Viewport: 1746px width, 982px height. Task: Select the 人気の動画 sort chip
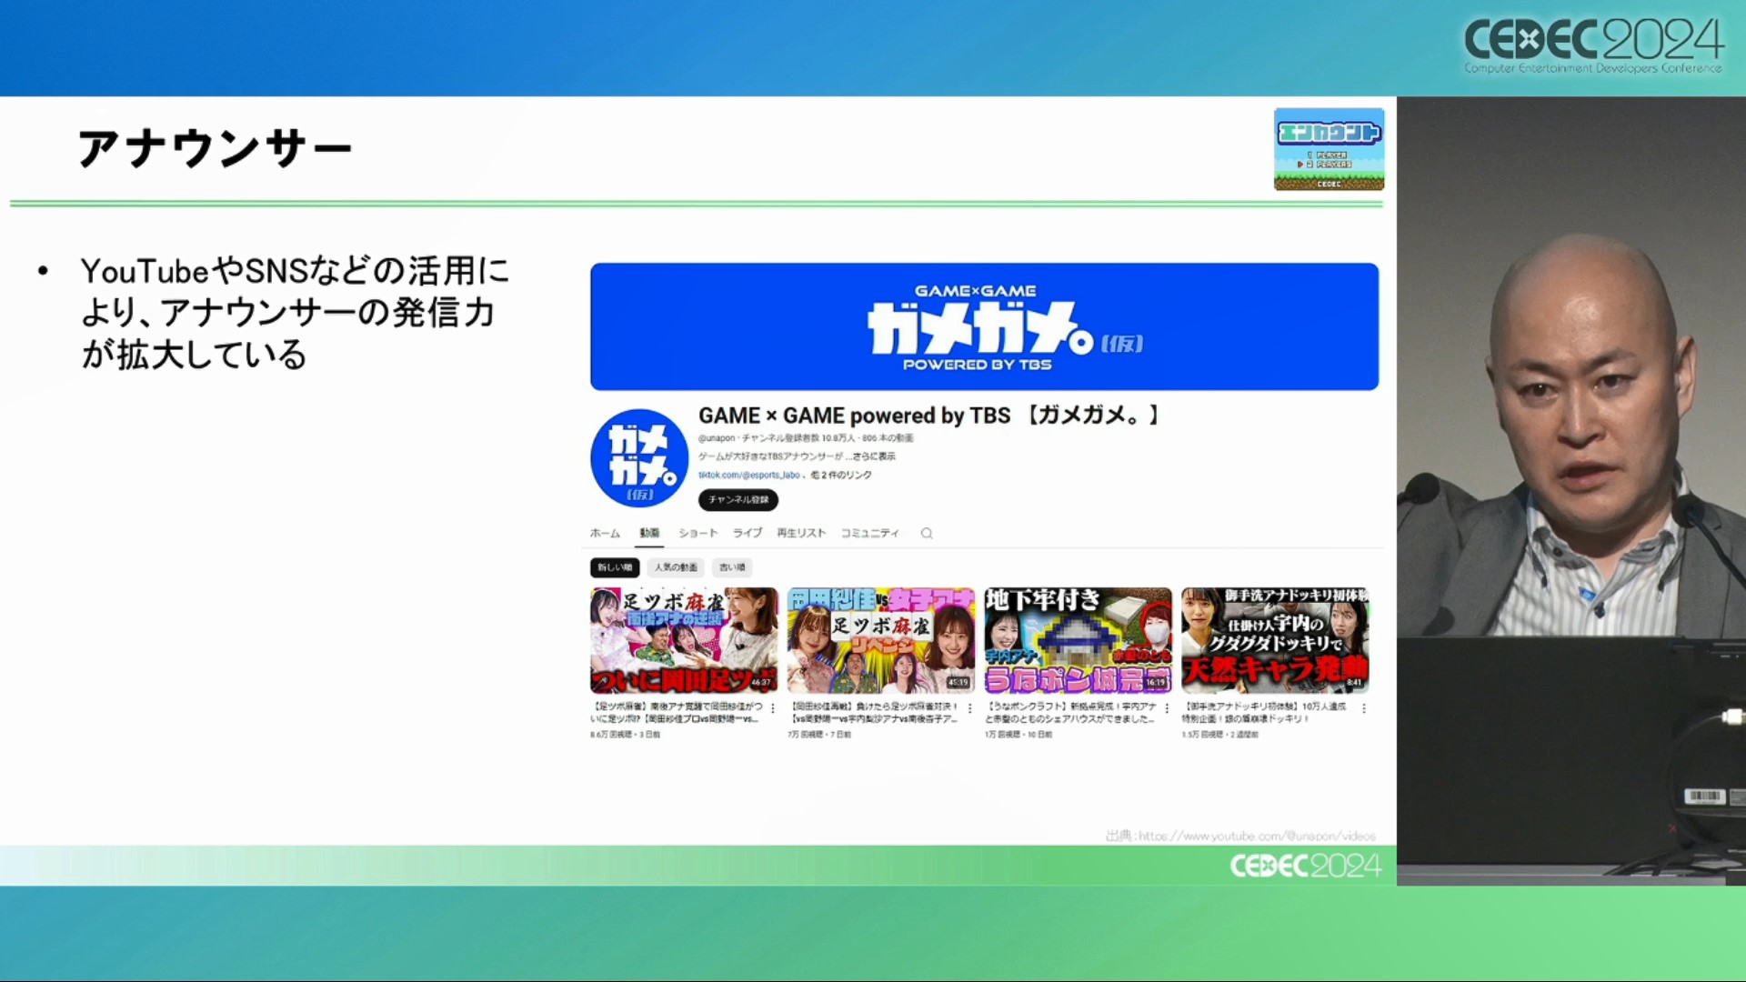676,567
